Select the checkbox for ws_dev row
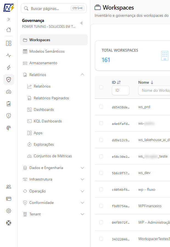This screenshot has width=170, height=247. [101, 173]
